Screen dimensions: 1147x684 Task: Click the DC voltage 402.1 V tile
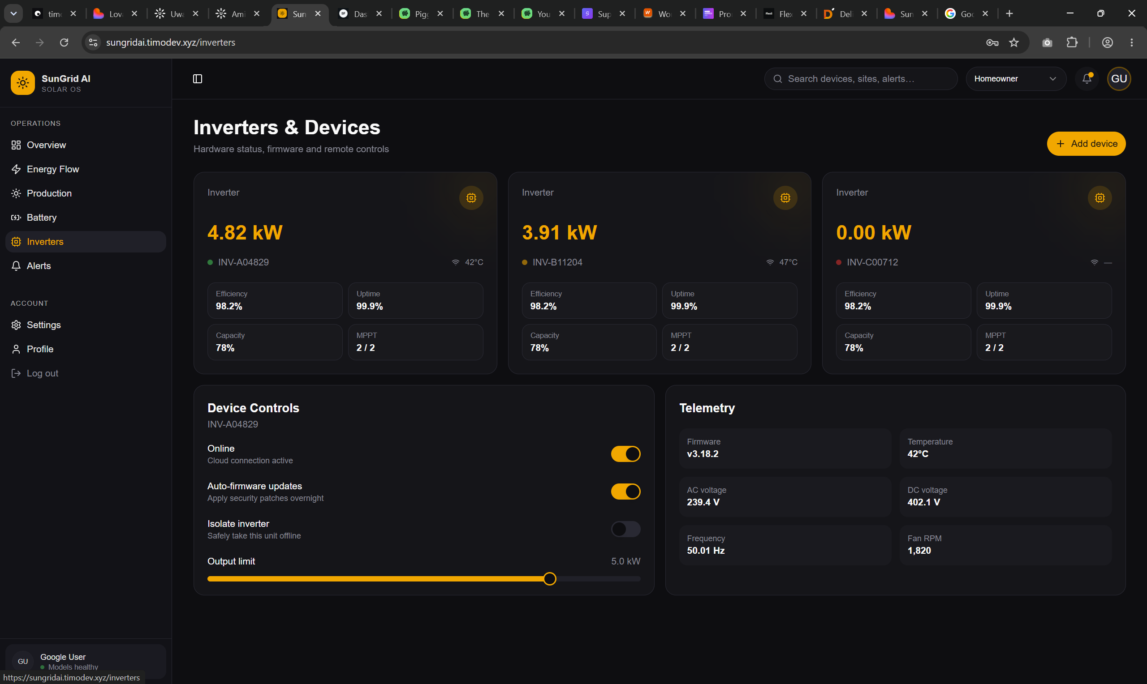tap(1005, 496)
